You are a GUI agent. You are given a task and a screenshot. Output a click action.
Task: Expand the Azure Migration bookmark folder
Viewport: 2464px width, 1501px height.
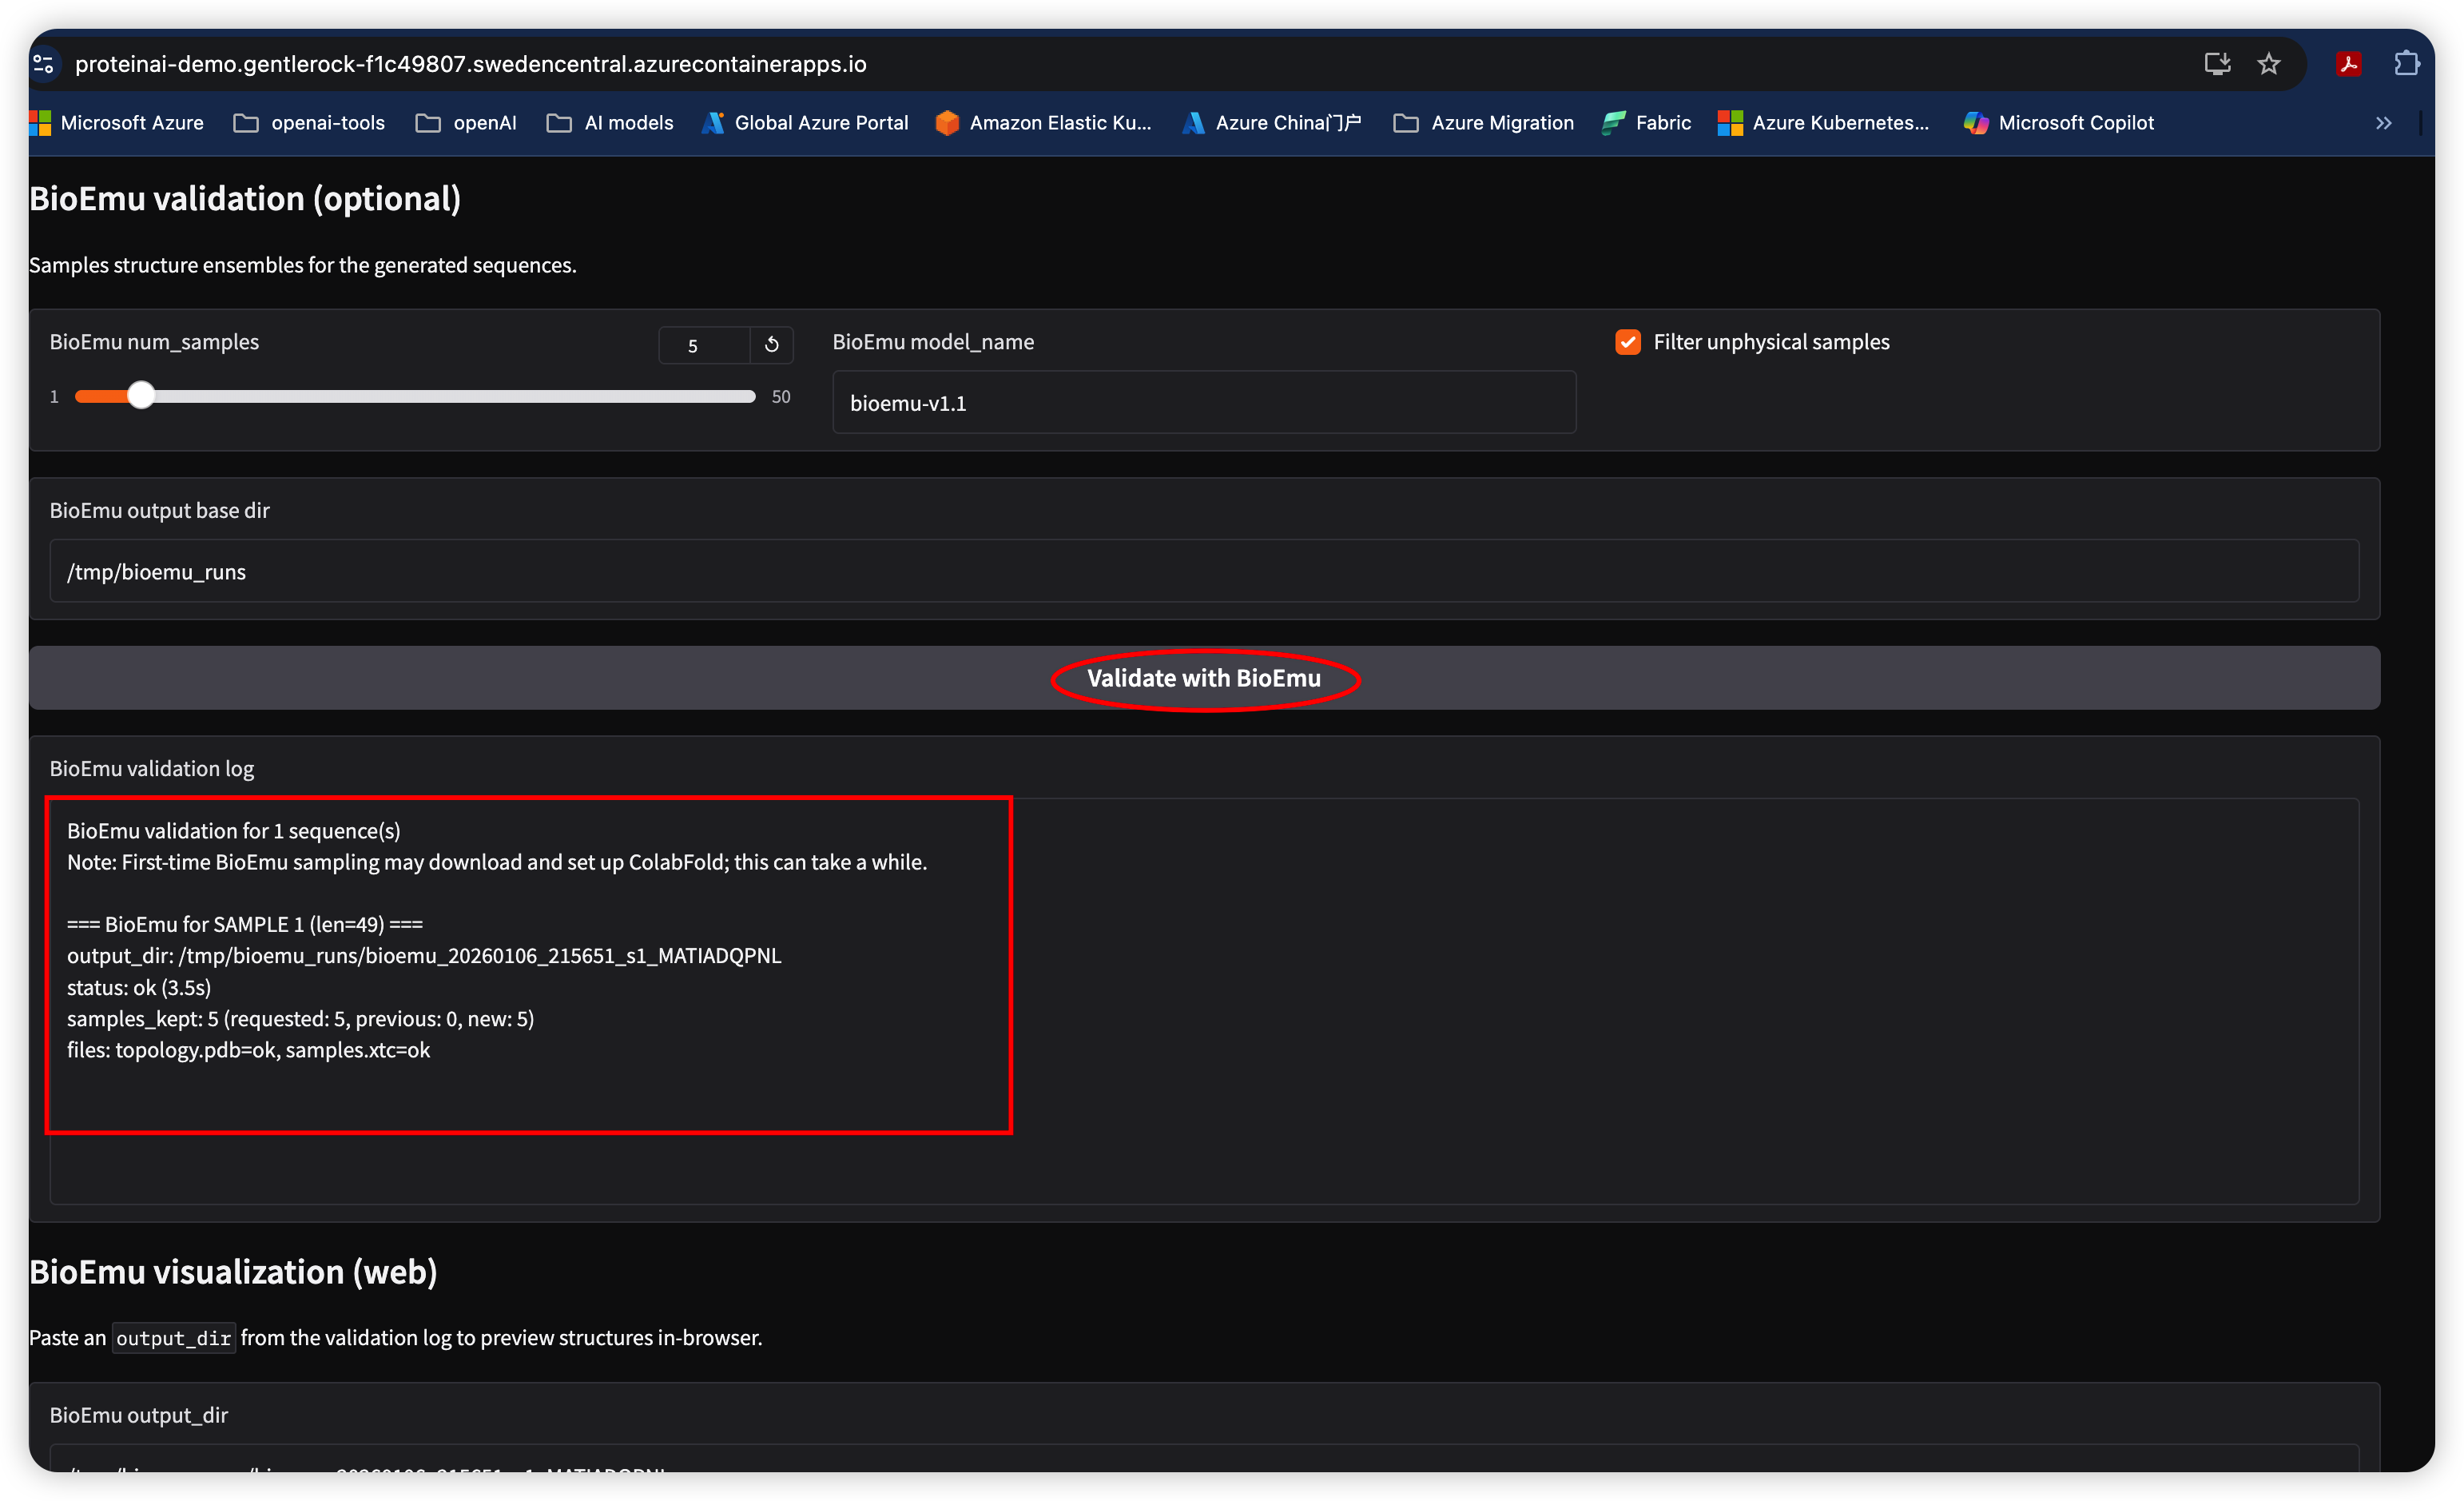click(1483, 122)
